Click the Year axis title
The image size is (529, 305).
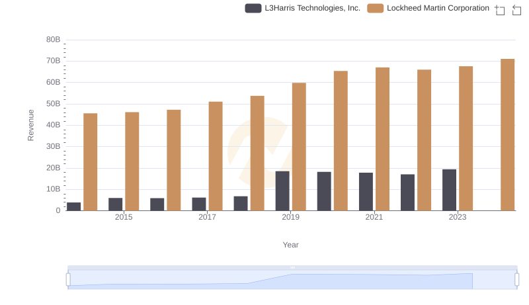point(290,245)
